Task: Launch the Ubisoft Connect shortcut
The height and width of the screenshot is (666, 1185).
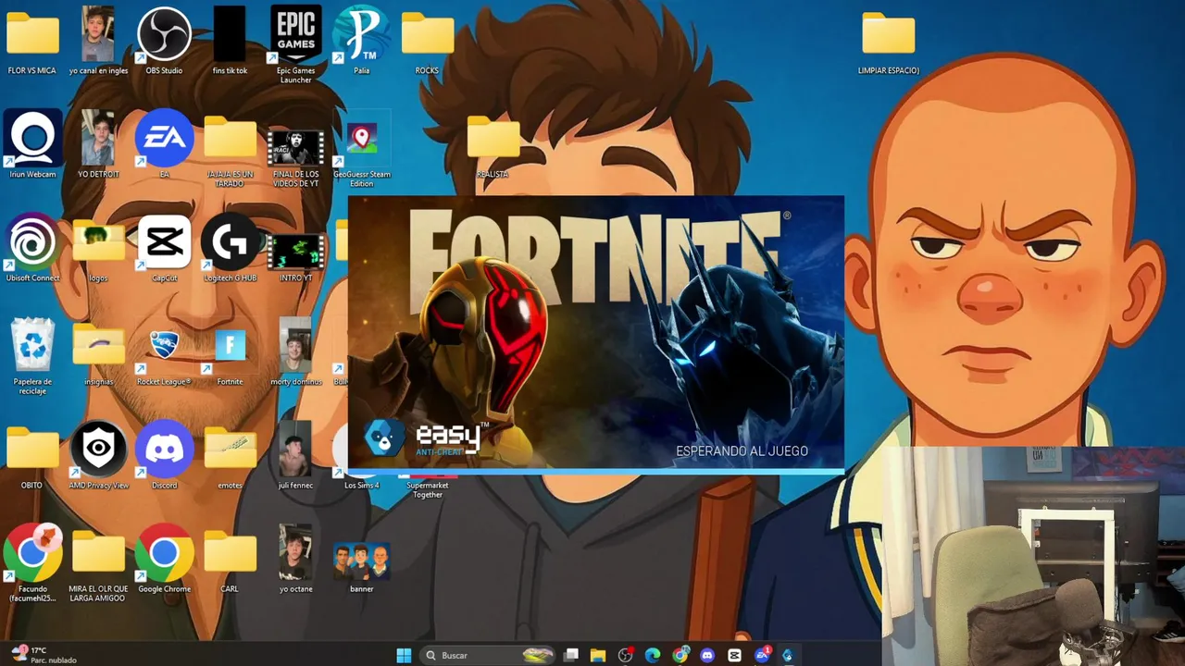Action: click(x=32, y=248)
